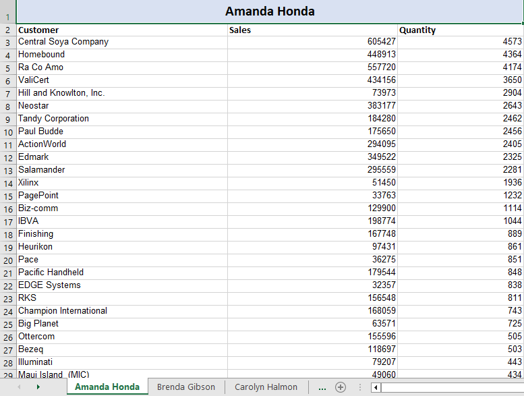Click sales value 605427

click(x=312, y=43)
